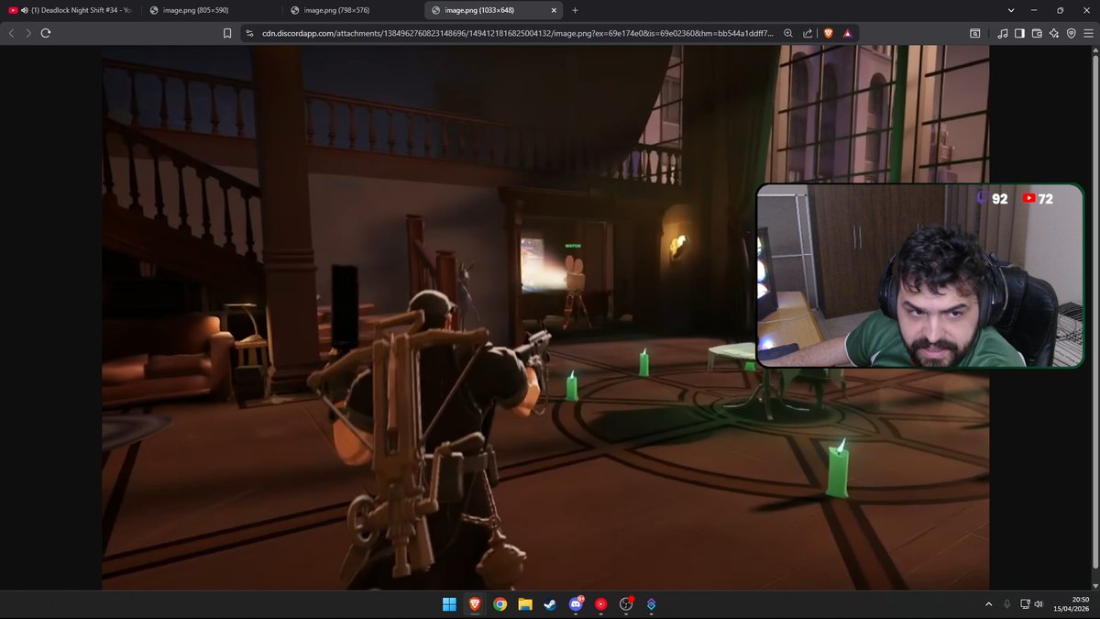Open YouTube Music app in taskbar
Screen dimensions: 1100x619
600,604
